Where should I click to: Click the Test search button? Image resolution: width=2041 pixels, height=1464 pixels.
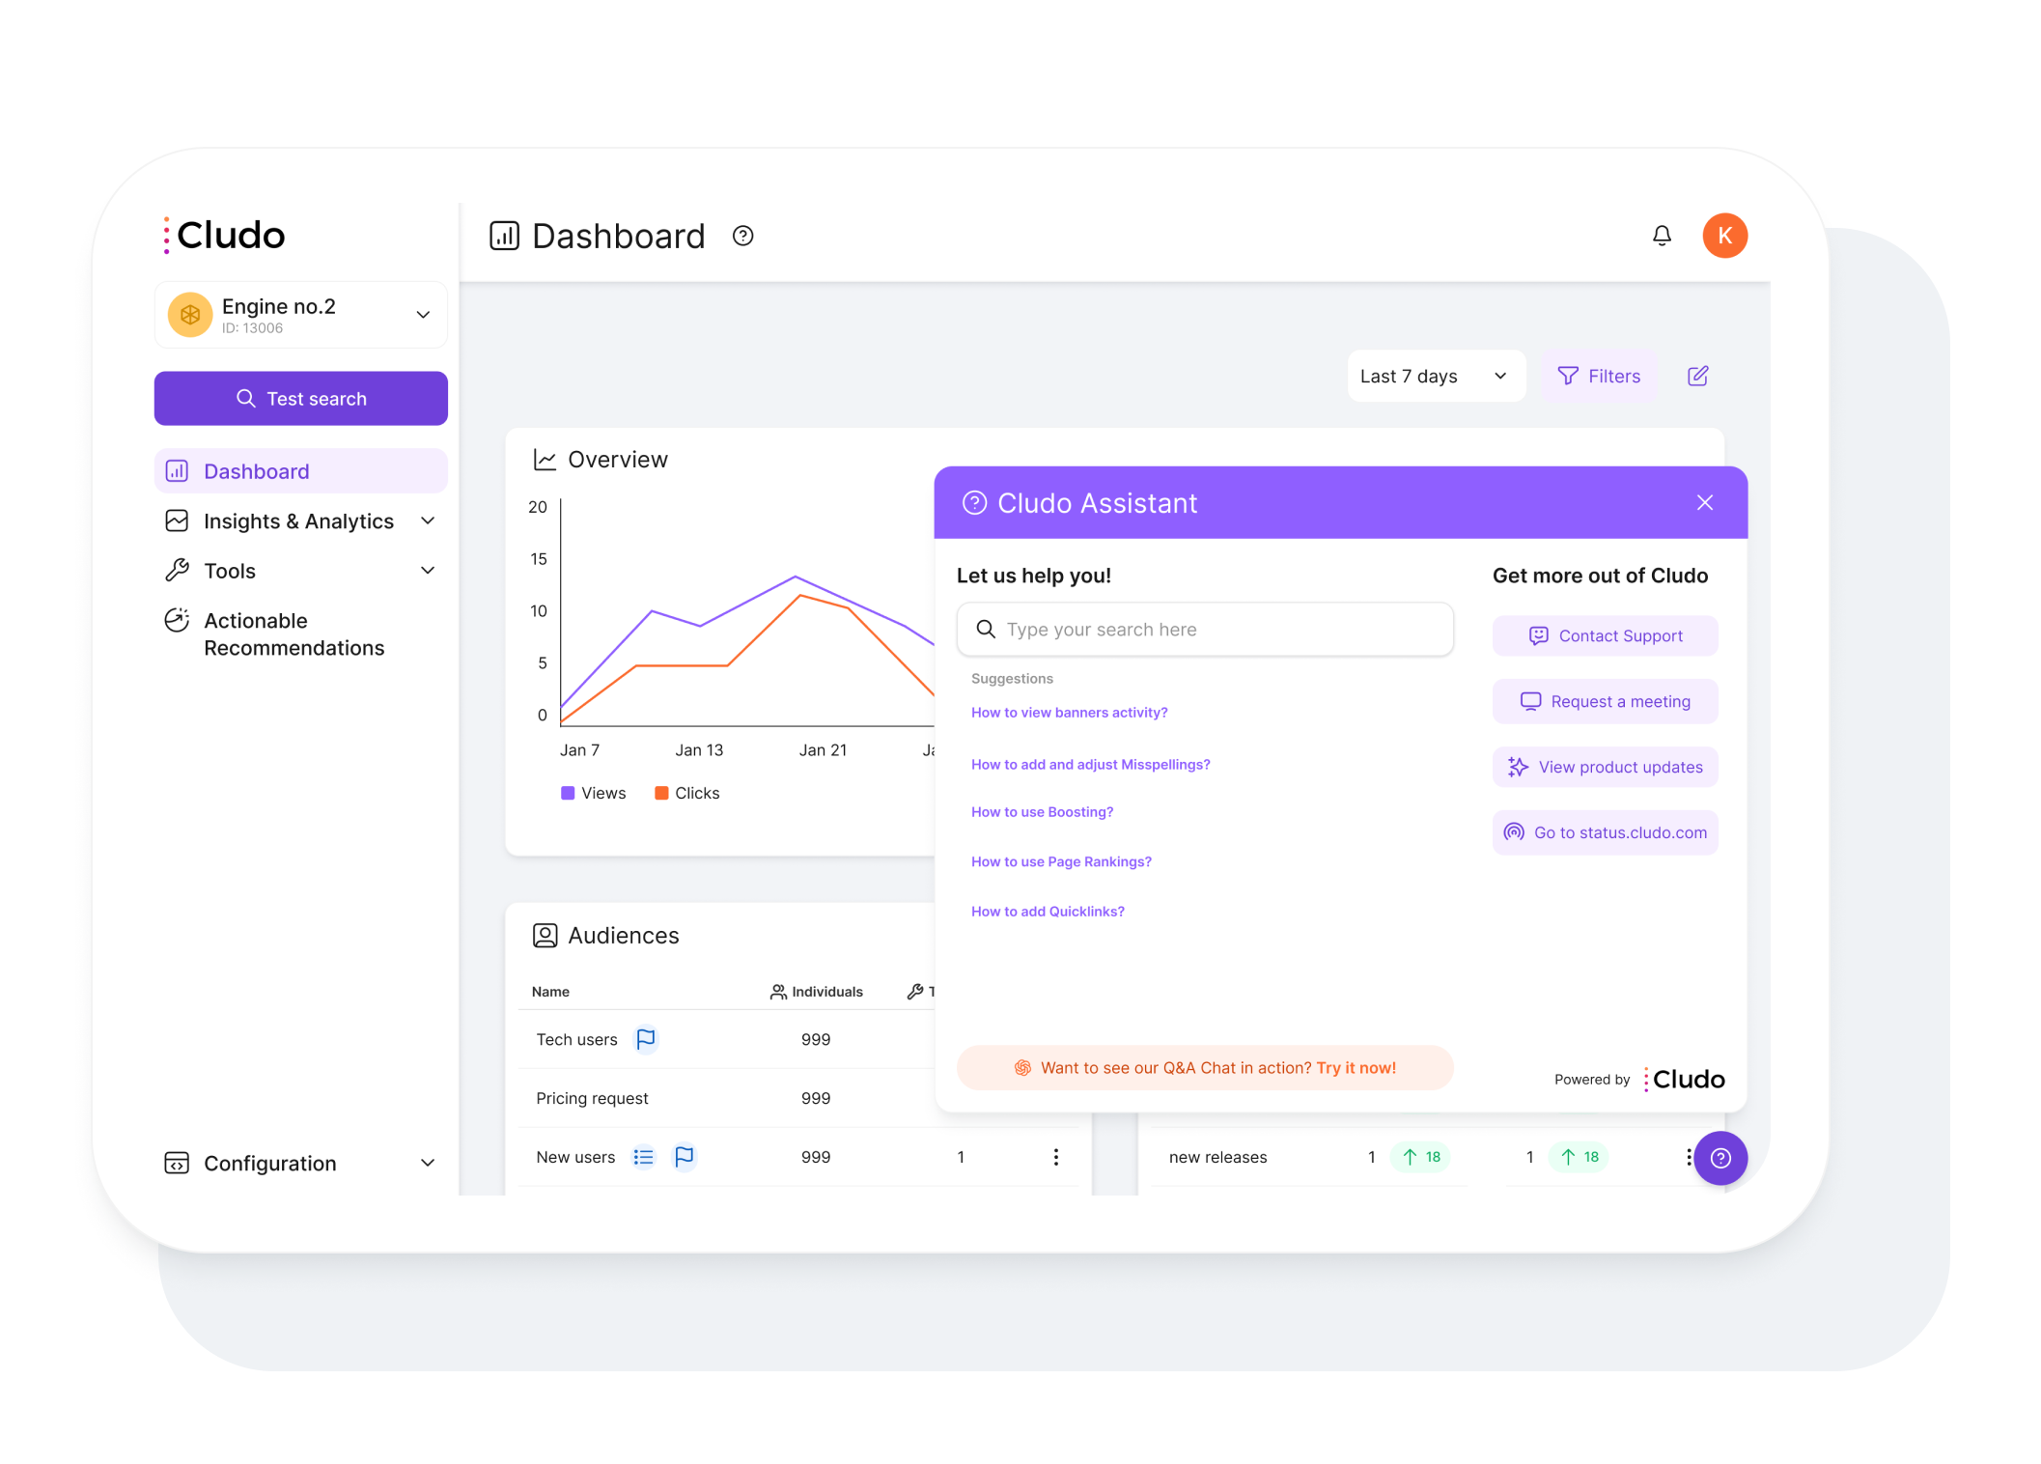pos(300,399)
